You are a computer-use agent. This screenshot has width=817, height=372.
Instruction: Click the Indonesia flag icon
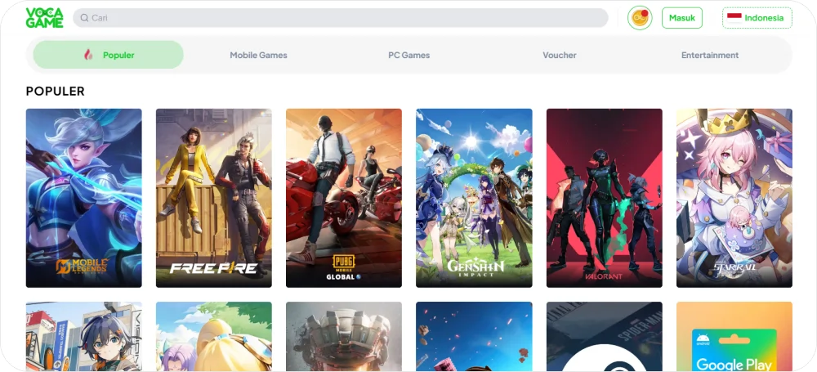coord(734,18)
